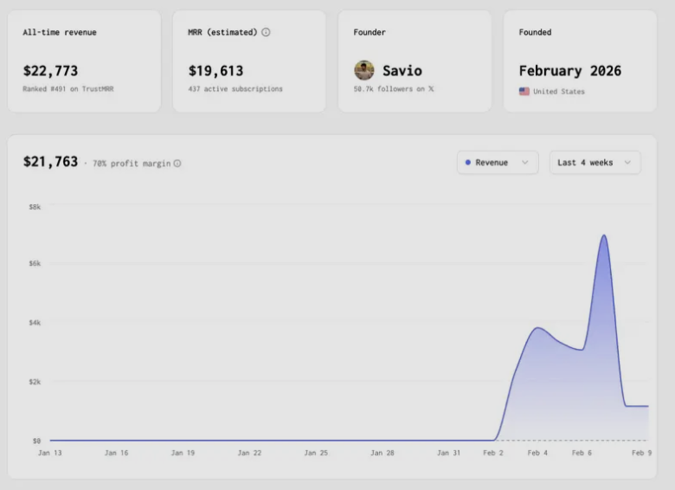Click the founder name Savio
The width and height of the screenshot is (675, 490).
[402, 71]
